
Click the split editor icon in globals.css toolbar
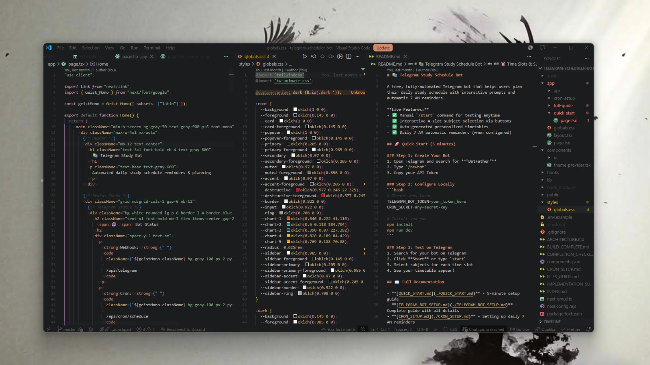[x=349, y=56]
